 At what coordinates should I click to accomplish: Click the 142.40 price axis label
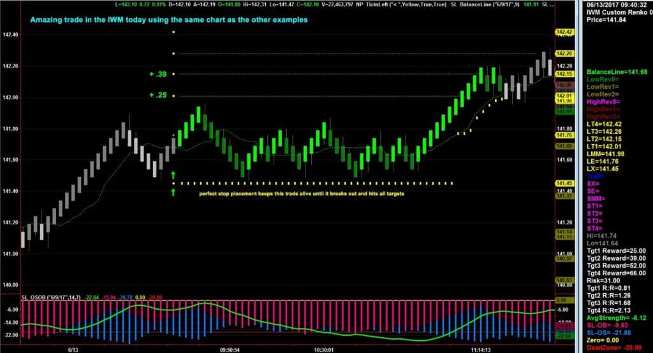pyautogui.click(x=10, y=34)
